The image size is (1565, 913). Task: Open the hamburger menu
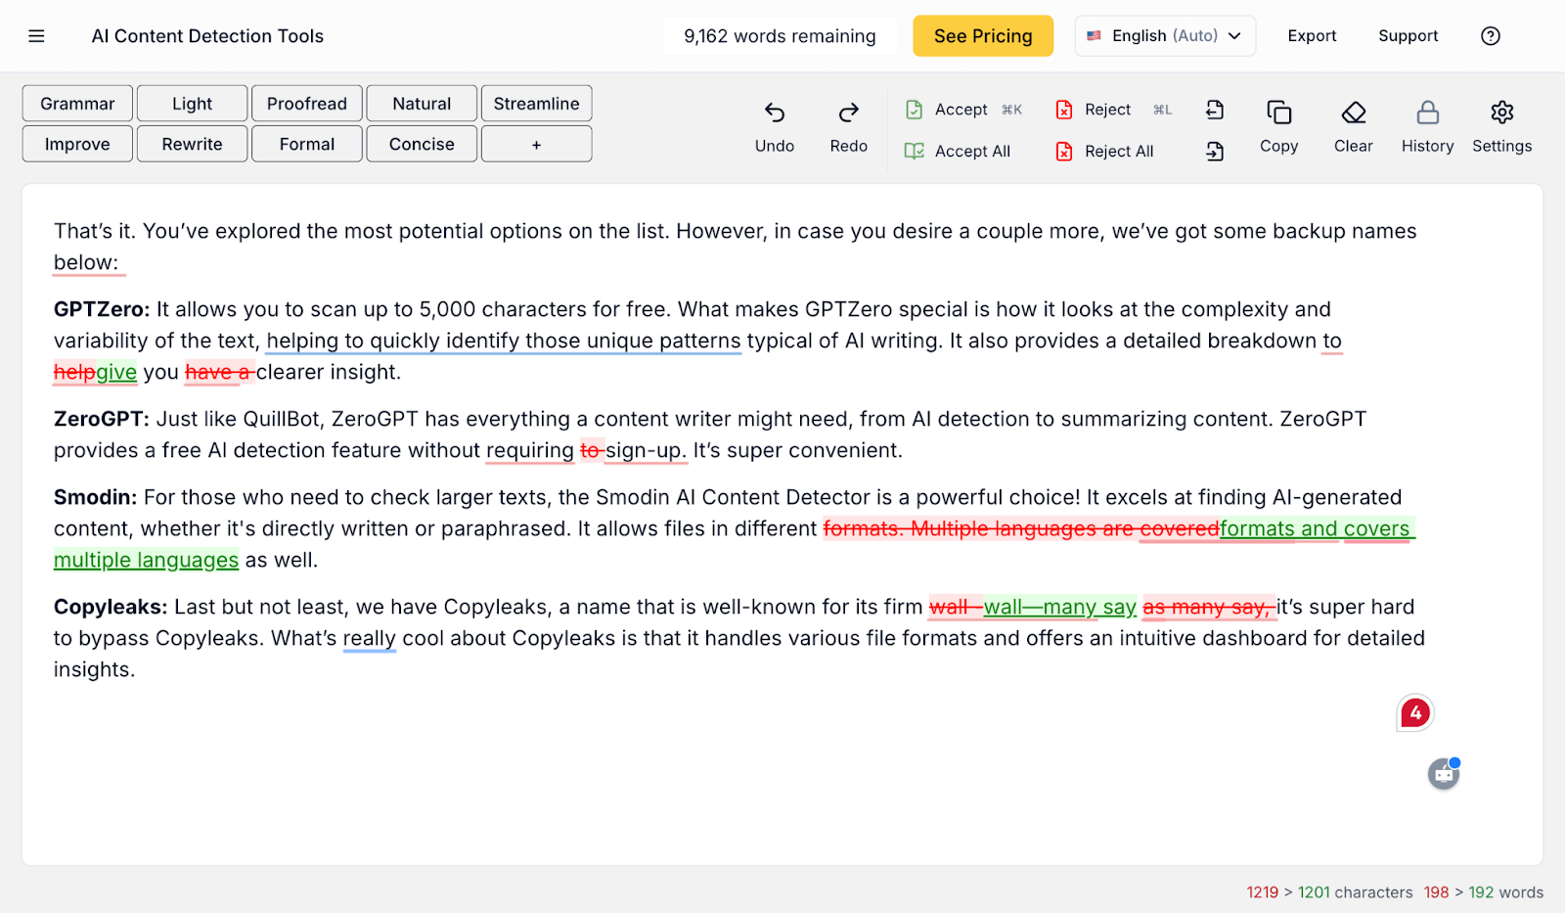pyautogui.click(x=36, y=36)
